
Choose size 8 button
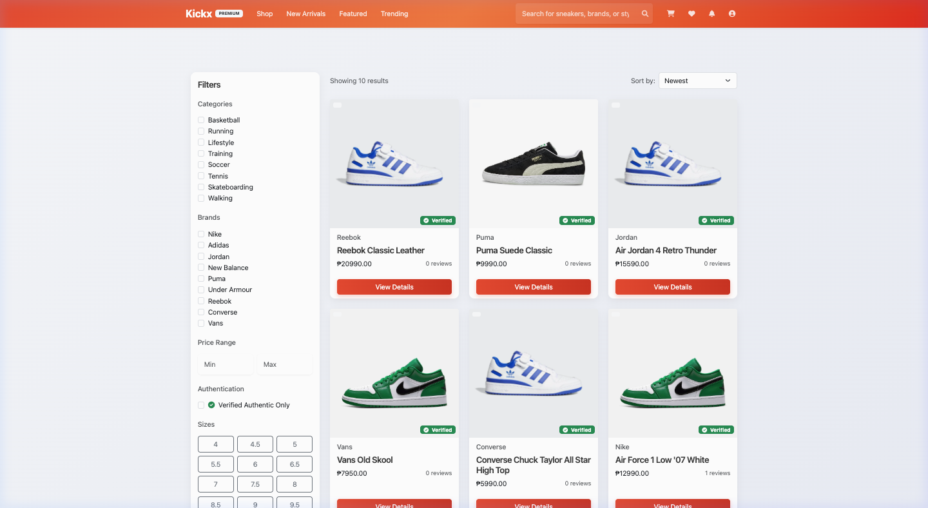[295, 484]
